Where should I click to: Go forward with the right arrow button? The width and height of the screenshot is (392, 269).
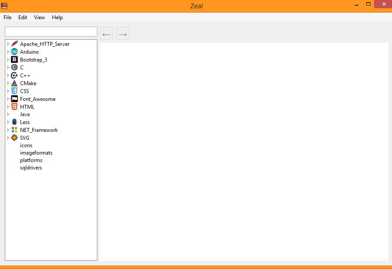pos(123,34)
